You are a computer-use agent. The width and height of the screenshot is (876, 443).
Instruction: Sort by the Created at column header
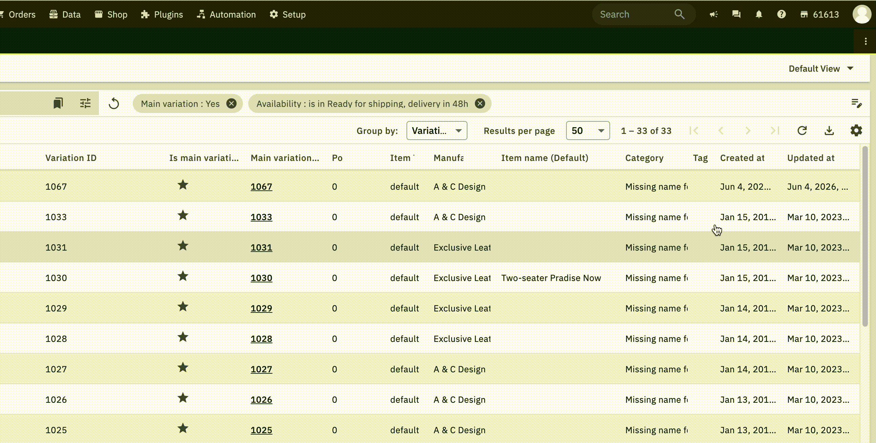742,158
